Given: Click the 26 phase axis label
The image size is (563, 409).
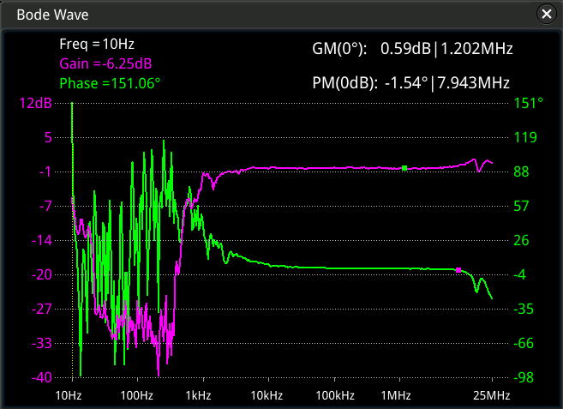Looking at the screenshot, I should pos(521,240).
